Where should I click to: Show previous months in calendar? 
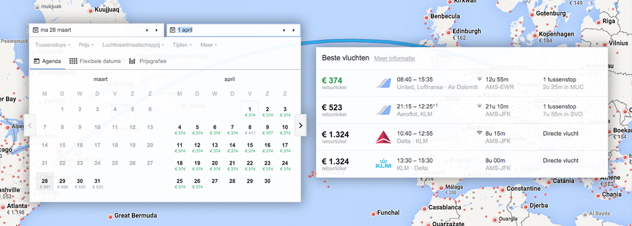tap(30, 125)
